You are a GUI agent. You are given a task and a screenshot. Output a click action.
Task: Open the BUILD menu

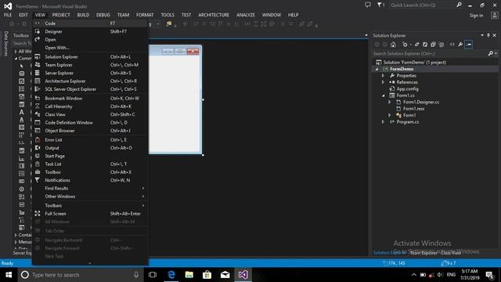click(83, 15)
